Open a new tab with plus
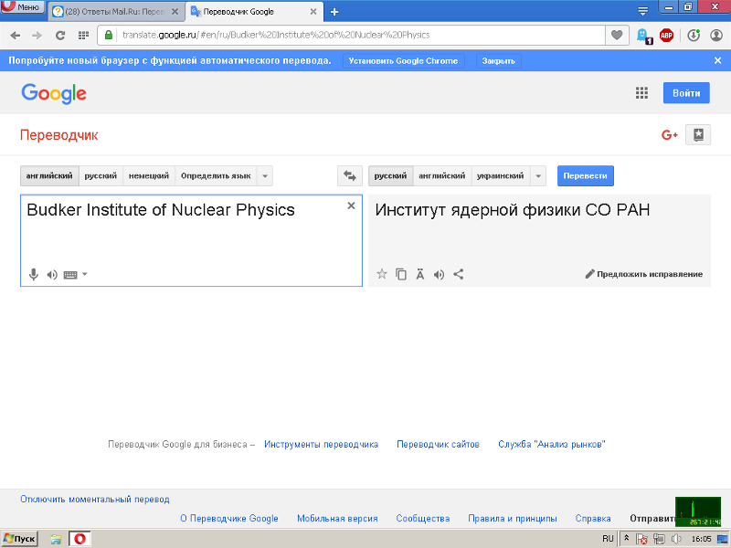This screenshot has height=548, width=731. click(334, 12)
